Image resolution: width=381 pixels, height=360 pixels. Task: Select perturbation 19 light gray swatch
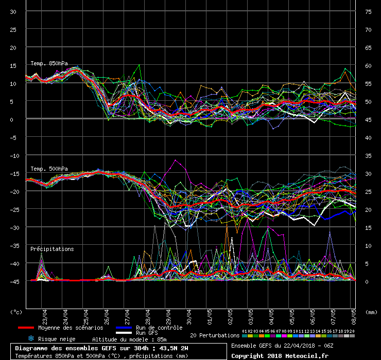point(347,336)
